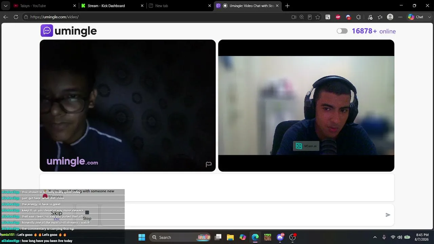Open the Adblock Plus extension
The image size is (434, 244).
(x=338, y=17)
